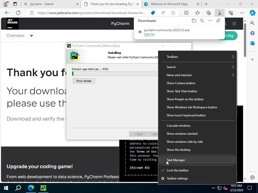Choose Cascade windows
This screenshot has width=258, height=193.
[197, 126]
